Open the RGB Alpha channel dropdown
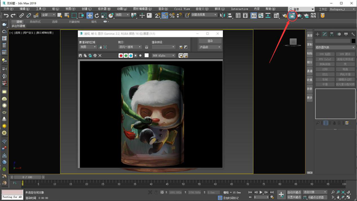This screenshot has height=201, width=357. 163,55
